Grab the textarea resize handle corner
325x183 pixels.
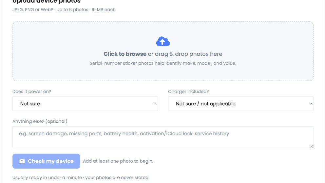coord(312,146)
